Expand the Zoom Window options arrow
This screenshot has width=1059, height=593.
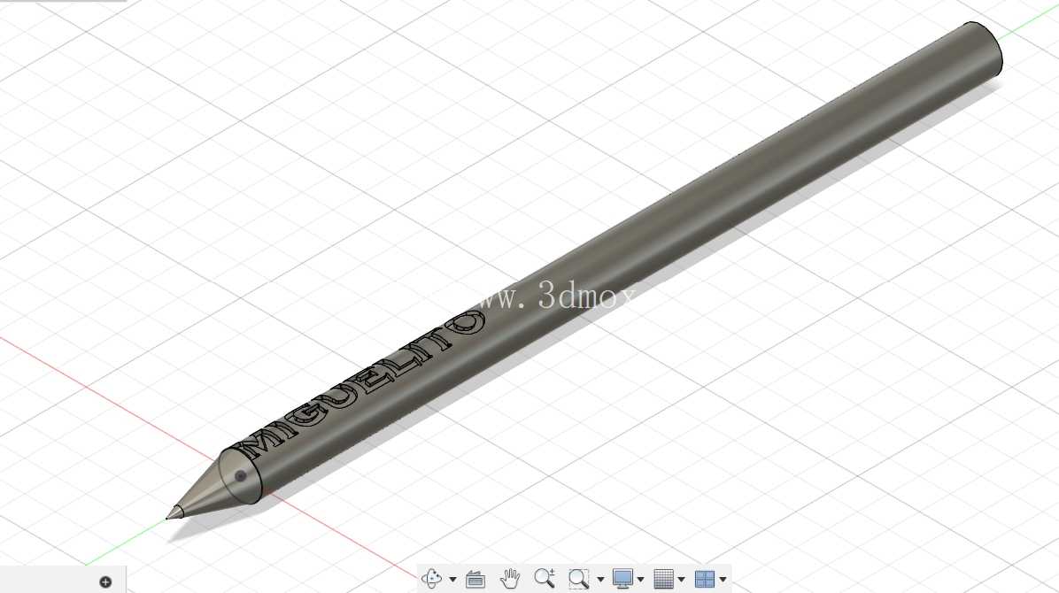(x=600, y=580)
